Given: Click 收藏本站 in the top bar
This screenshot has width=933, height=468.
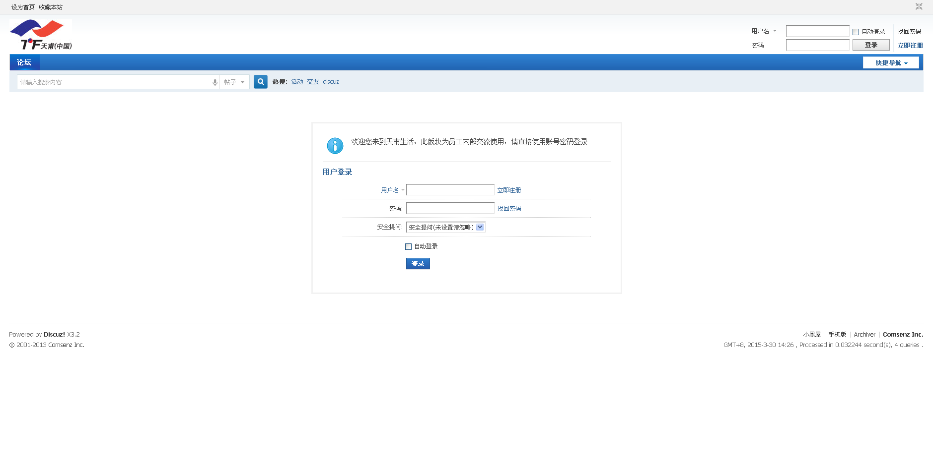Looking at the screenshot, I should [51, 7].
